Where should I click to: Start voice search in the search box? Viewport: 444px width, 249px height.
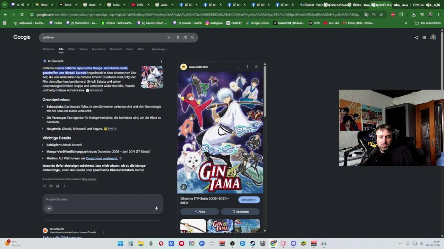point(178,37)
